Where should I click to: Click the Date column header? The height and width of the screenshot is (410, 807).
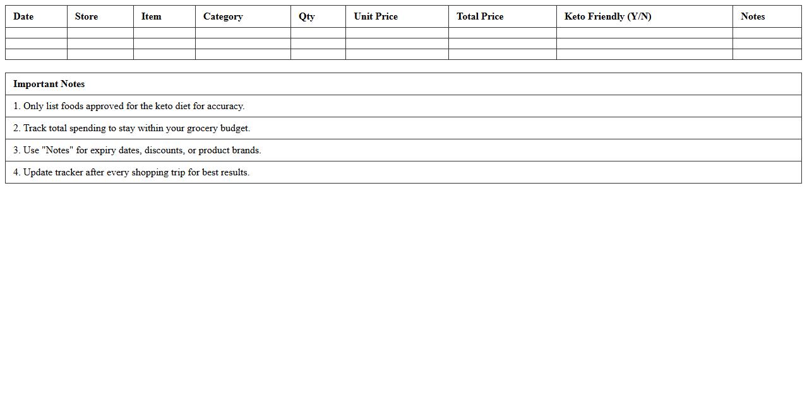[23, 16]
